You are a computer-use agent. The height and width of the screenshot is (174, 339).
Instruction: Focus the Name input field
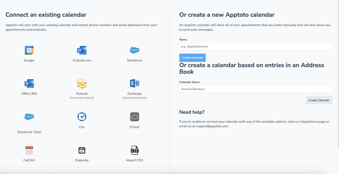click(x=256, y=46)
